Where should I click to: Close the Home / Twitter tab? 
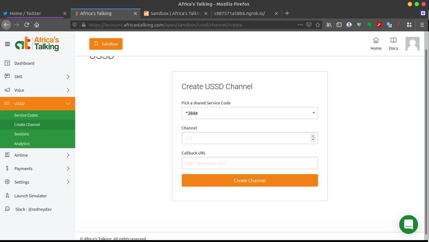point(65,13)
